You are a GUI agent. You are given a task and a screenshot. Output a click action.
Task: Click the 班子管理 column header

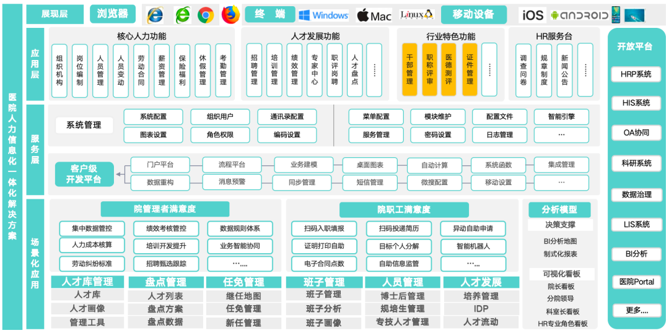pyautogui.click(x=323, y=282)
